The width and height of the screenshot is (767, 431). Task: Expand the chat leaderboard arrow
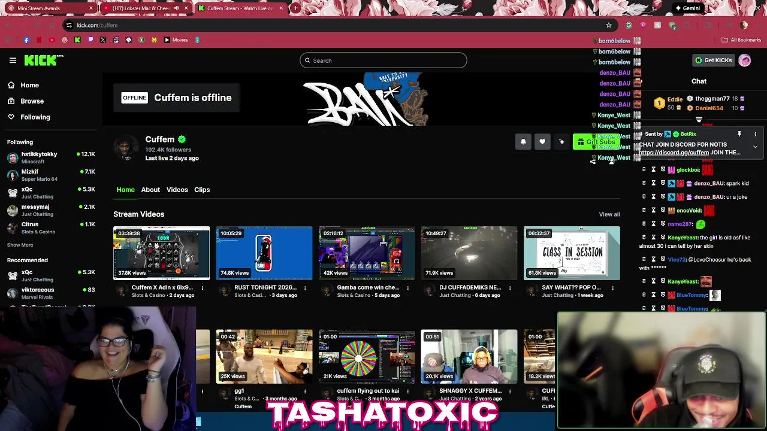pyautogui.click(x=699, y=120)
